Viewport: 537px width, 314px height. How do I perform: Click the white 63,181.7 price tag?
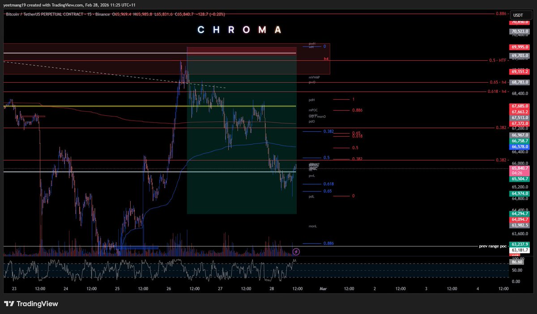coord(520,251)
